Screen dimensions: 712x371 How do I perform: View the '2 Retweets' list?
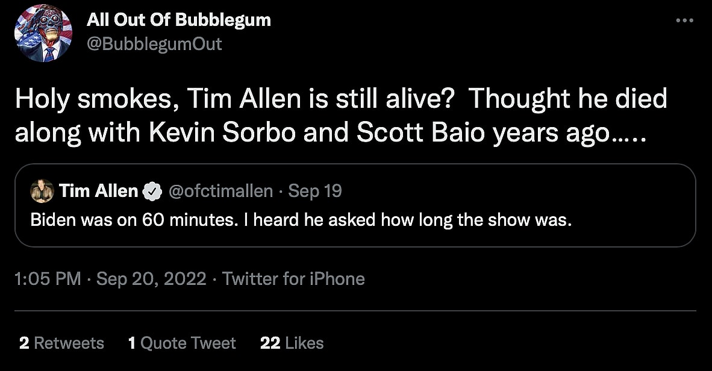pyautogui.click(x=61, y=343)
